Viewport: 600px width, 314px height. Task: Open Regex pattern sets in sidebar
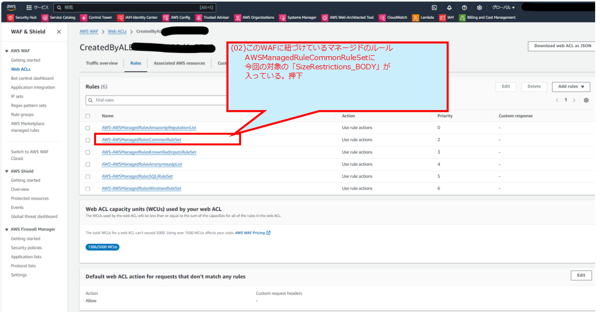point(29,106)
